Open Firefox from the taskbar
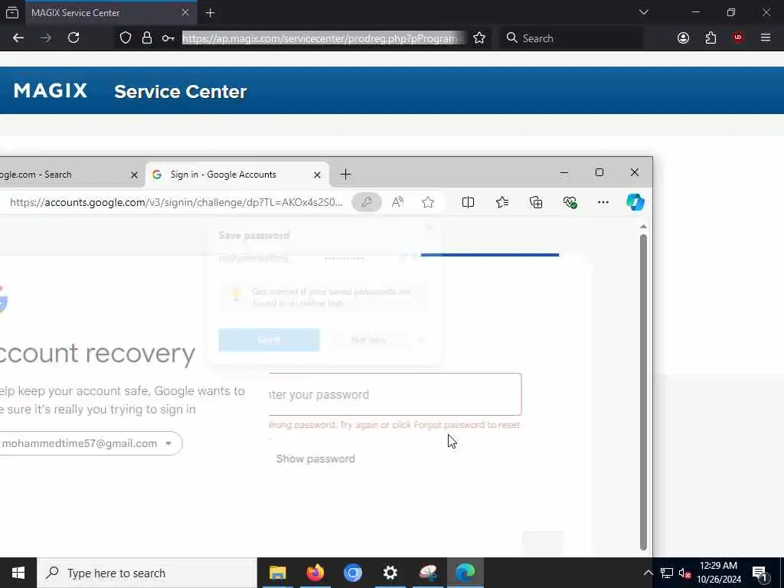The width and height of the screenshot is (784, 588). pyautogui.click(x=315, y=573)
